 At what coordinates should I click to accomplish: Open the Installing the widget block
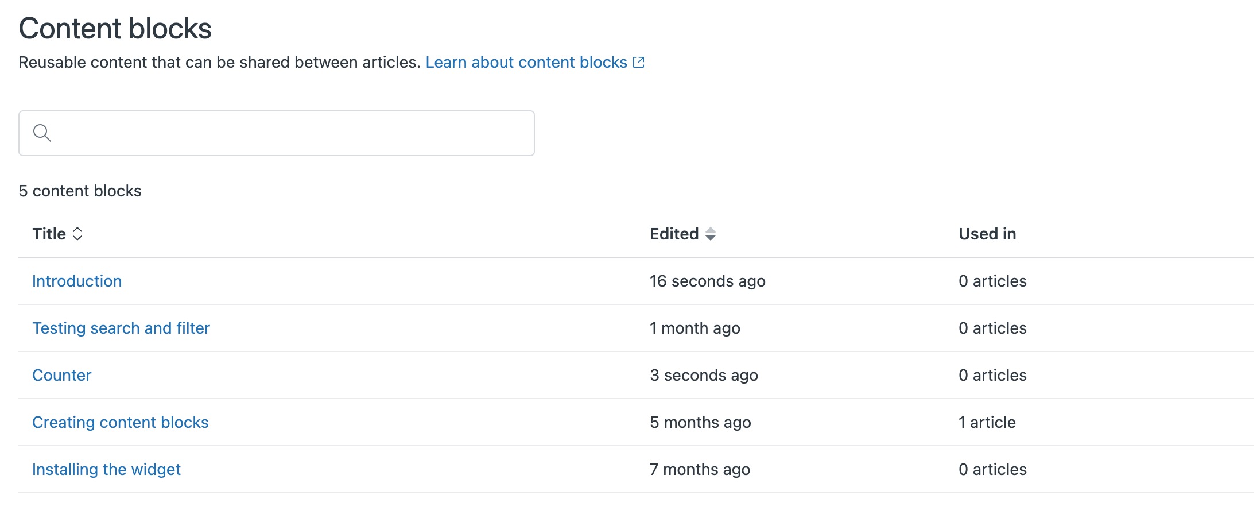pos(106,469)
